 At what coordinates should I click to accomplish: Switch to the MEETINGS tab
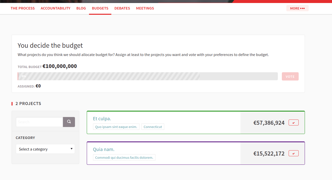click(145, 8)
